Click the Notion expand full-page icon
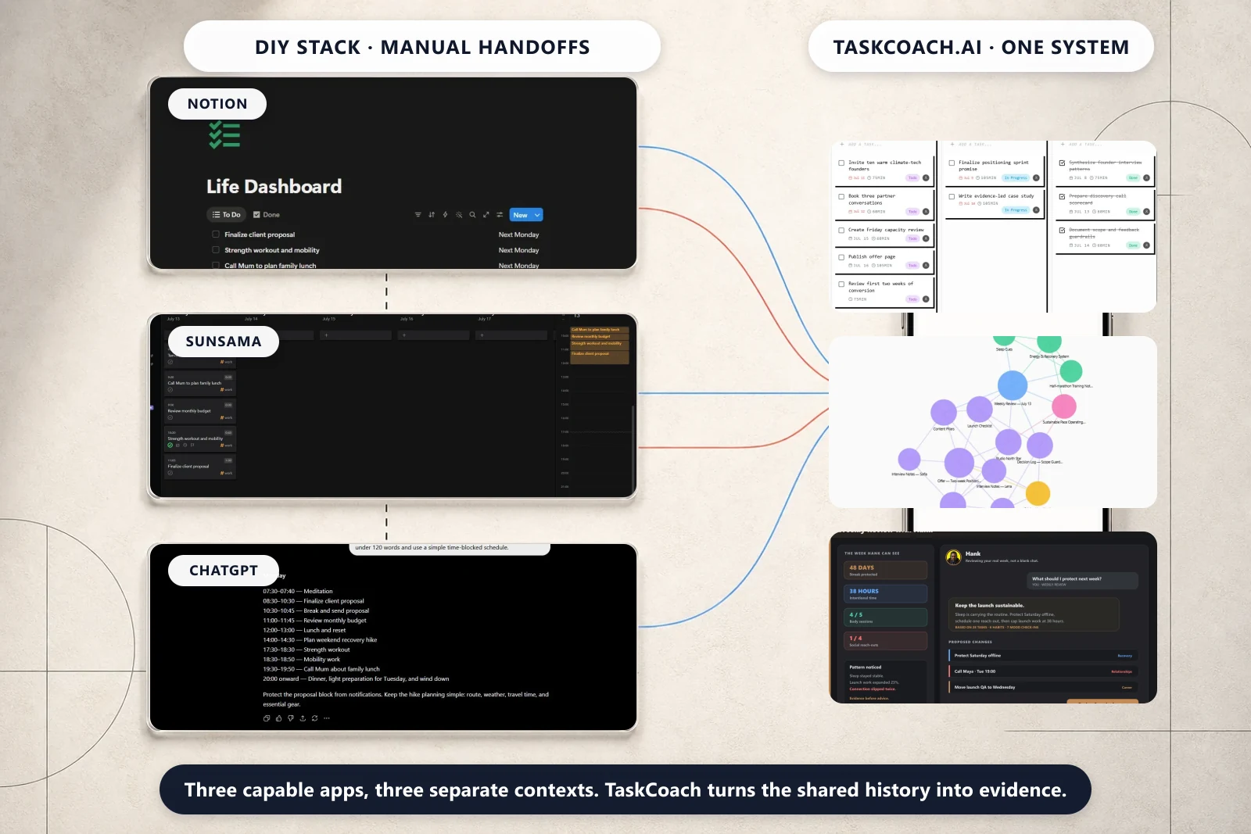Viewport: 1251px width, 834px height. (x=486, y=215)
